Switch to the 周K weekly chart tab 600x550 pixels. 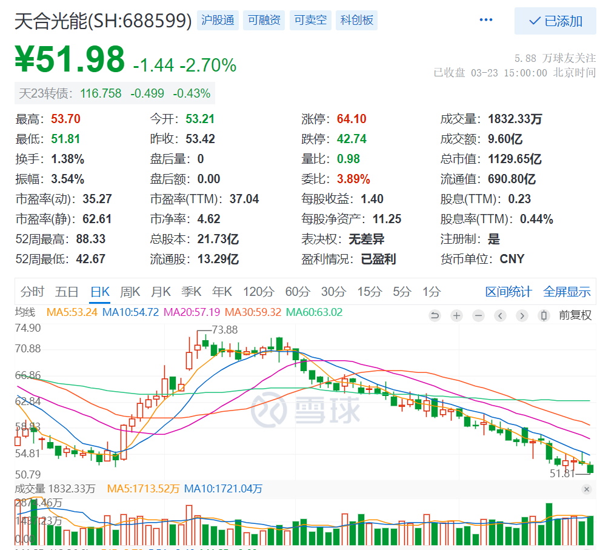coord(130,291)
